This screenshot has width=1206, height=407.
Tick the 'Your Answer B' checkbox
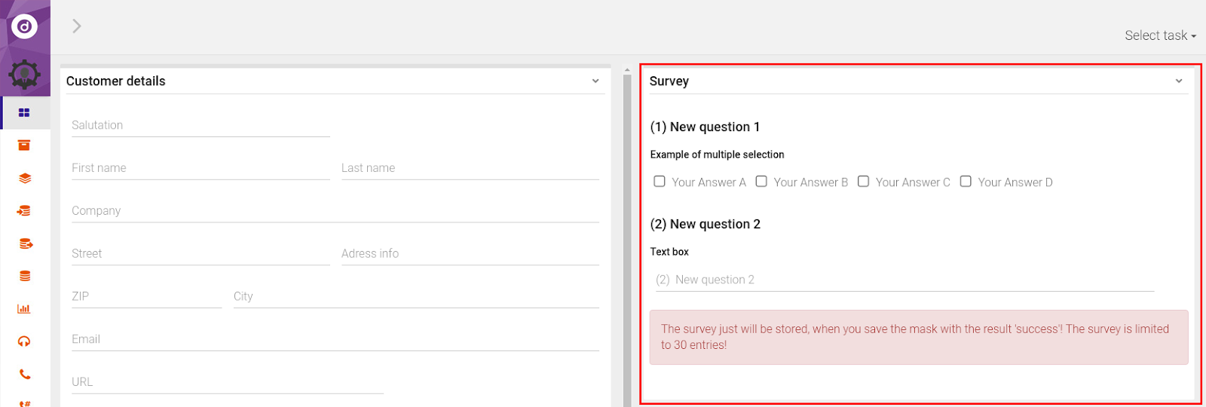point(761,182)
